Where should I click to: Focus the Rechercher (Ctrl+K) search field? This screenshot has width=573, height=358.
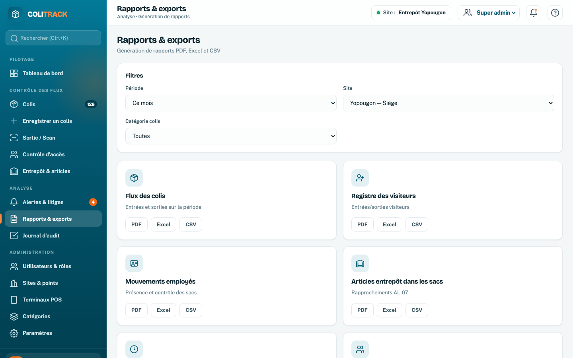[53, 38]
